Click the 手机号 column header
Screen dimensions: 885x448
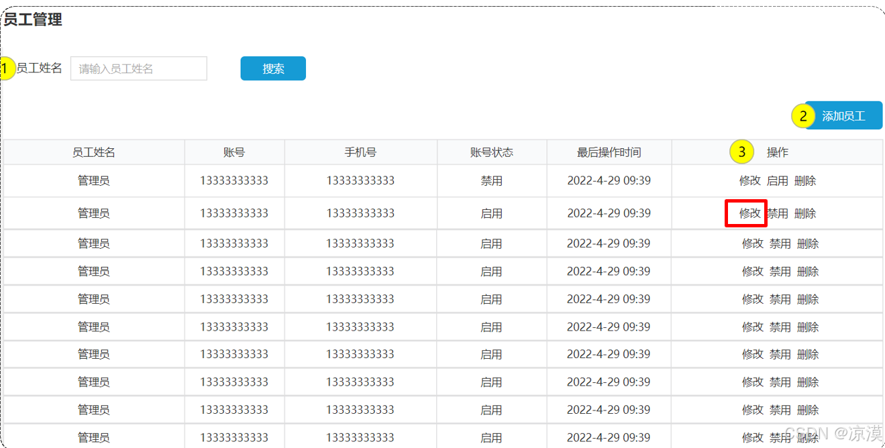pos(361,152)
